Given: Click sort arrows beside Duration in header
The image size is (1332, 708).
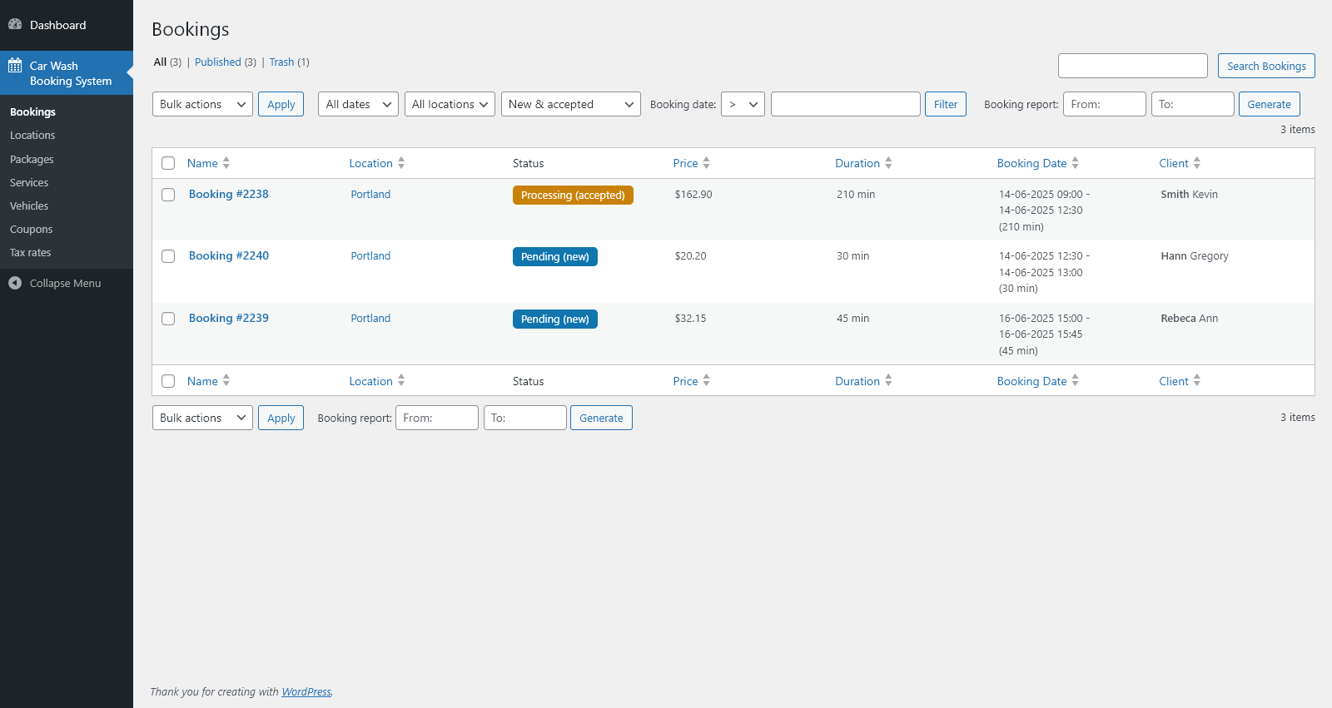Looking at the screenshot, I should (888, 163).
